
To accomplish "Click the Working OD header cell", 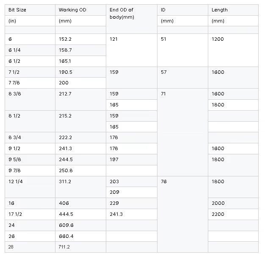I will tap(80, 10).
